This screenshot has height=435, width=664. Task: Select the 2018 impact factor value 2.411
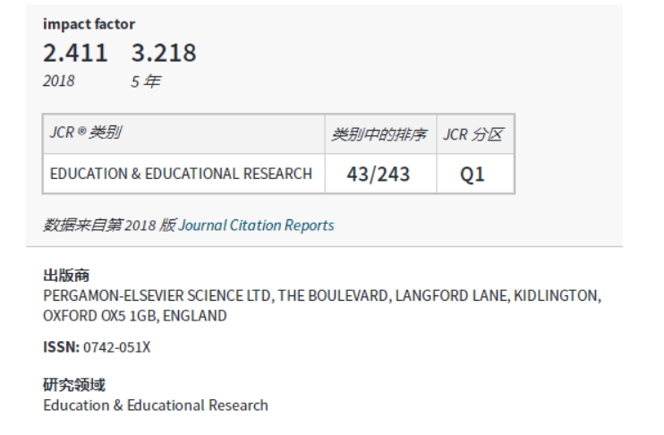[75, 53]
